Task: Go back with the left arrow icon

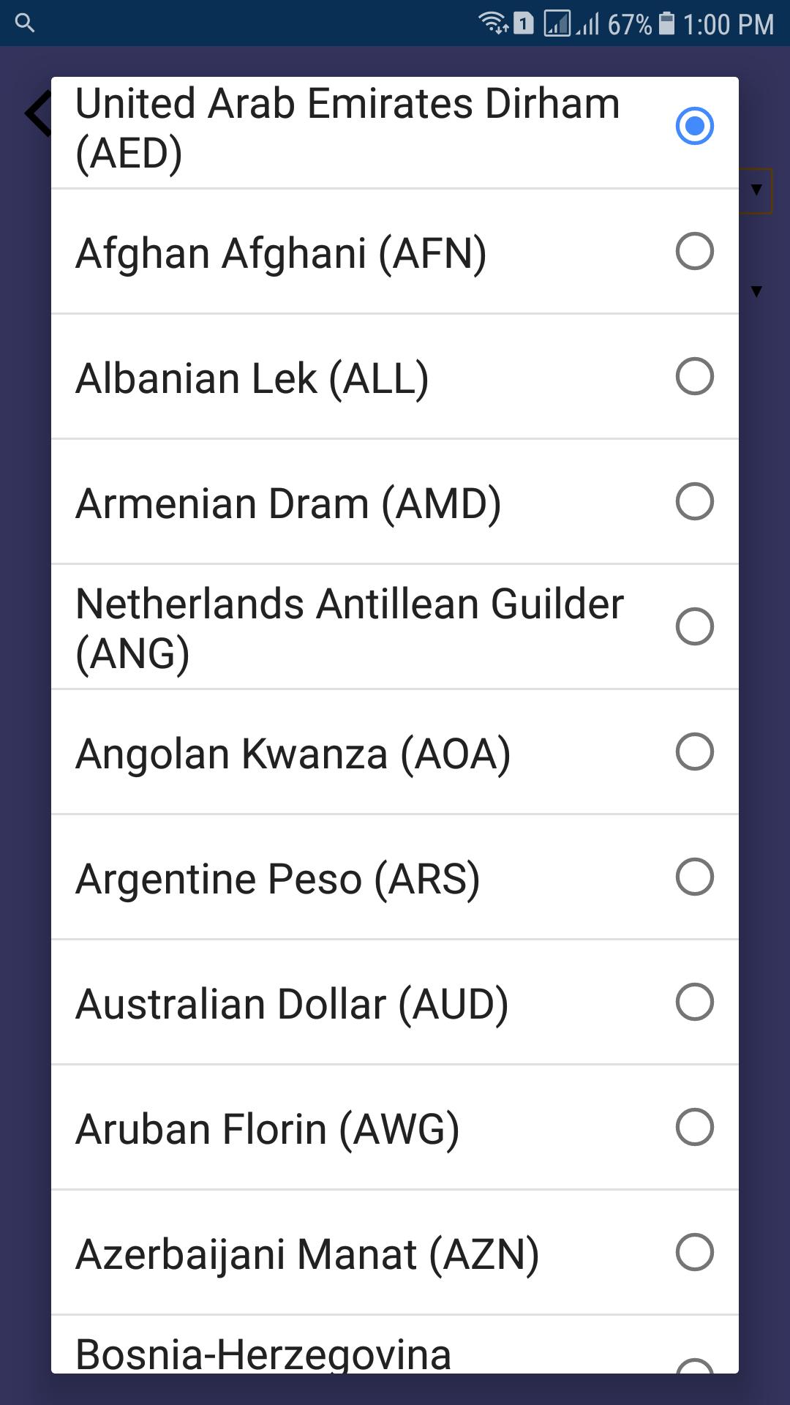Action: (x=37, y=113)
